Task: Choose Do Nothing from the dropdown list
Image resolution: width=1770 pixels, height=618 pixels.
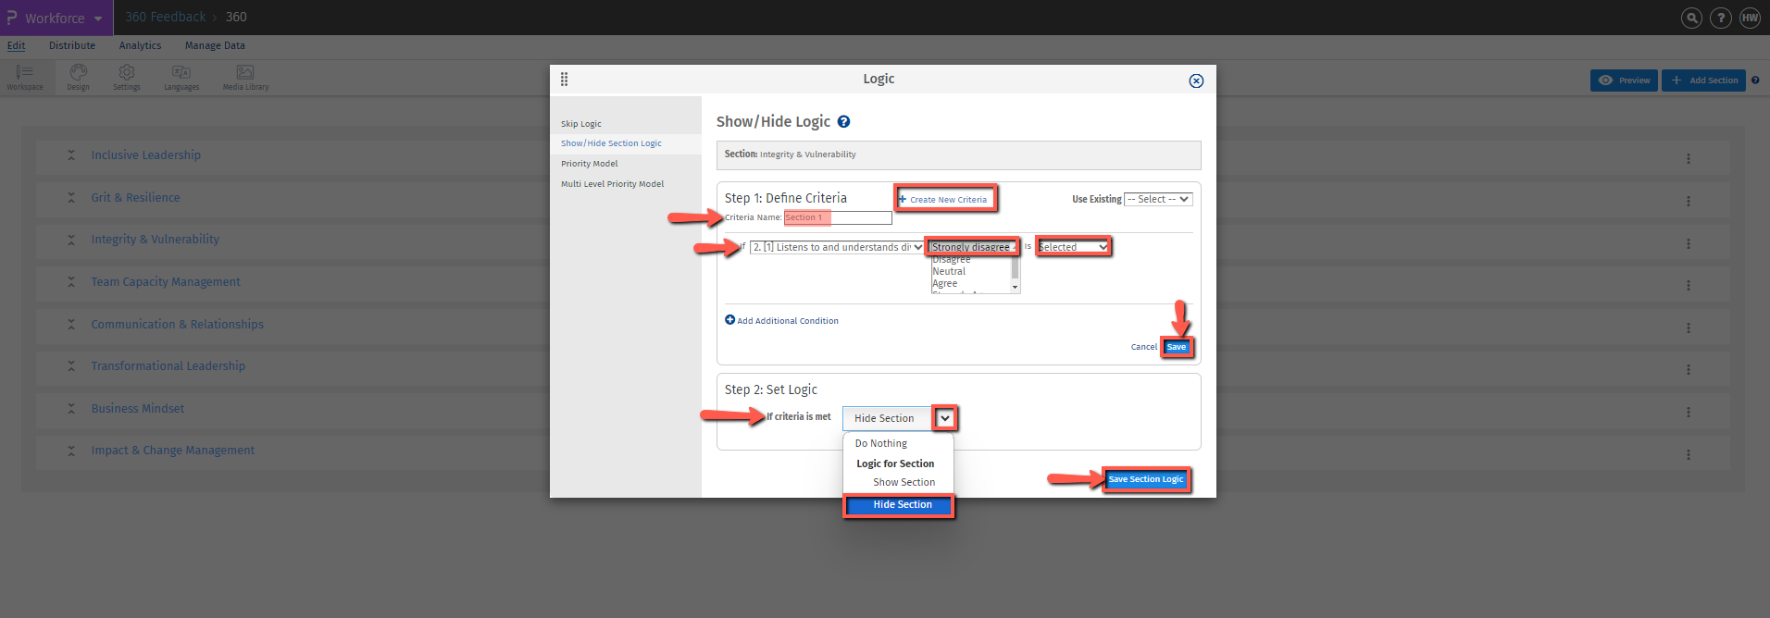Action: (x=881, y=444)
